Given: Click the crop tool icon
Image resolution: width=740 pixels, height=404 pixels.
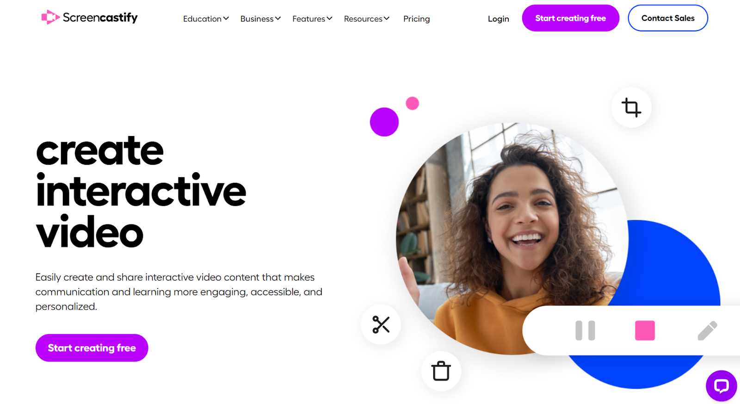Looking at the screenshot, I should (631, 107).
